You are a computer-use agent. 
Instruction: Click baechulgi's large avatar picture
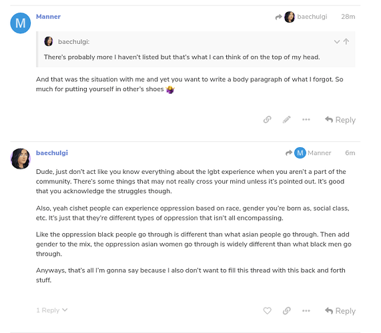[21, 159]
